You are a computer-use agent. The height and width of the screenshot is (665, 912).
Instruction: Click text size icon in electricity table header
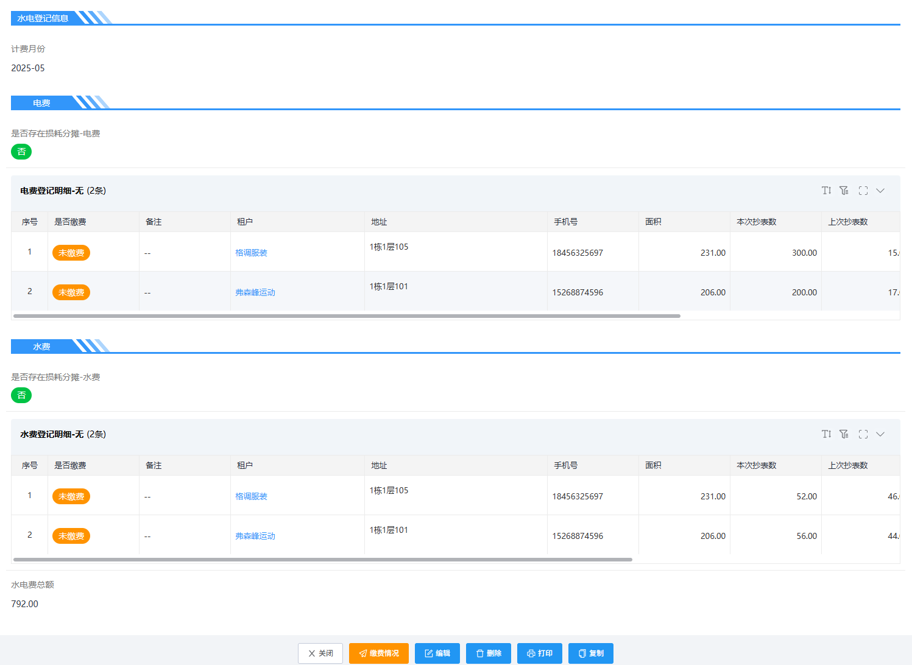click(826, 191)
